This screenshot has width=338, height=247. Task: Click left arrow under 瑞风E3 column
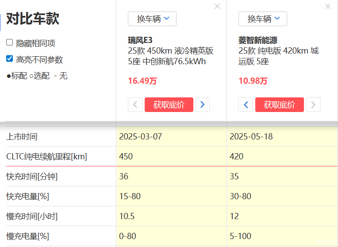[135, 105]
